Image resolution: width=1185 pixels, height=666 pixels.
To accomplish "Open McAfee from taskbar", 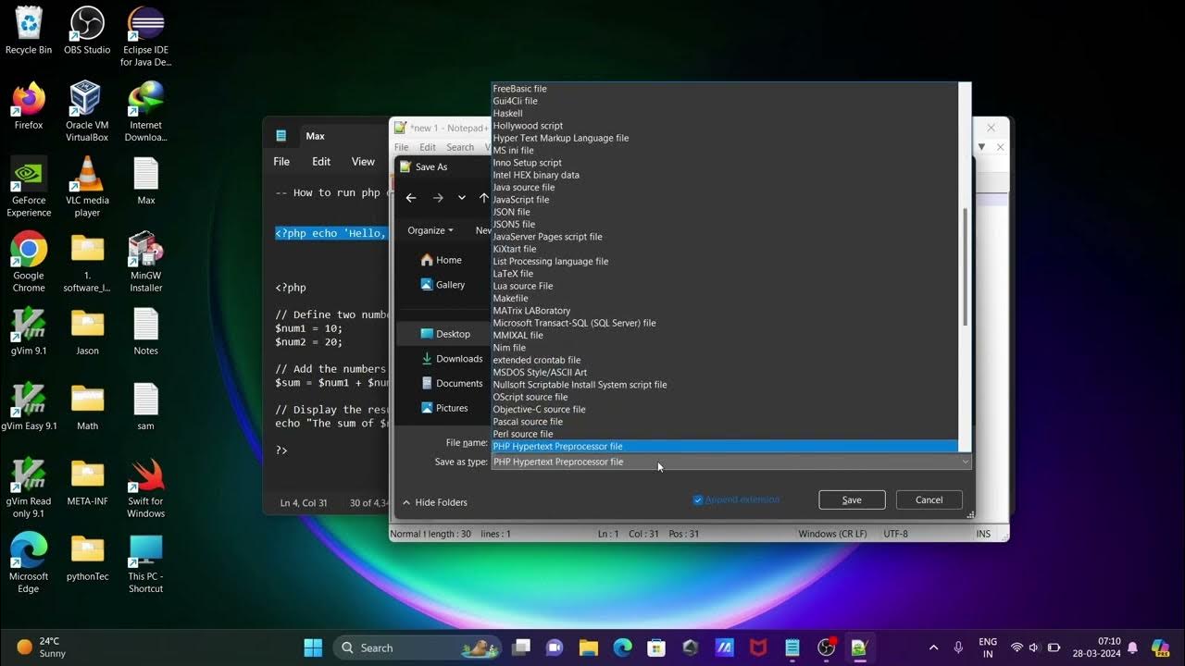I will pyautogui.click(x=758, y=647).
